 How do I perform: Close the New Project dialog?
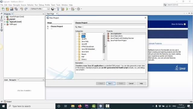pos(145,18)
